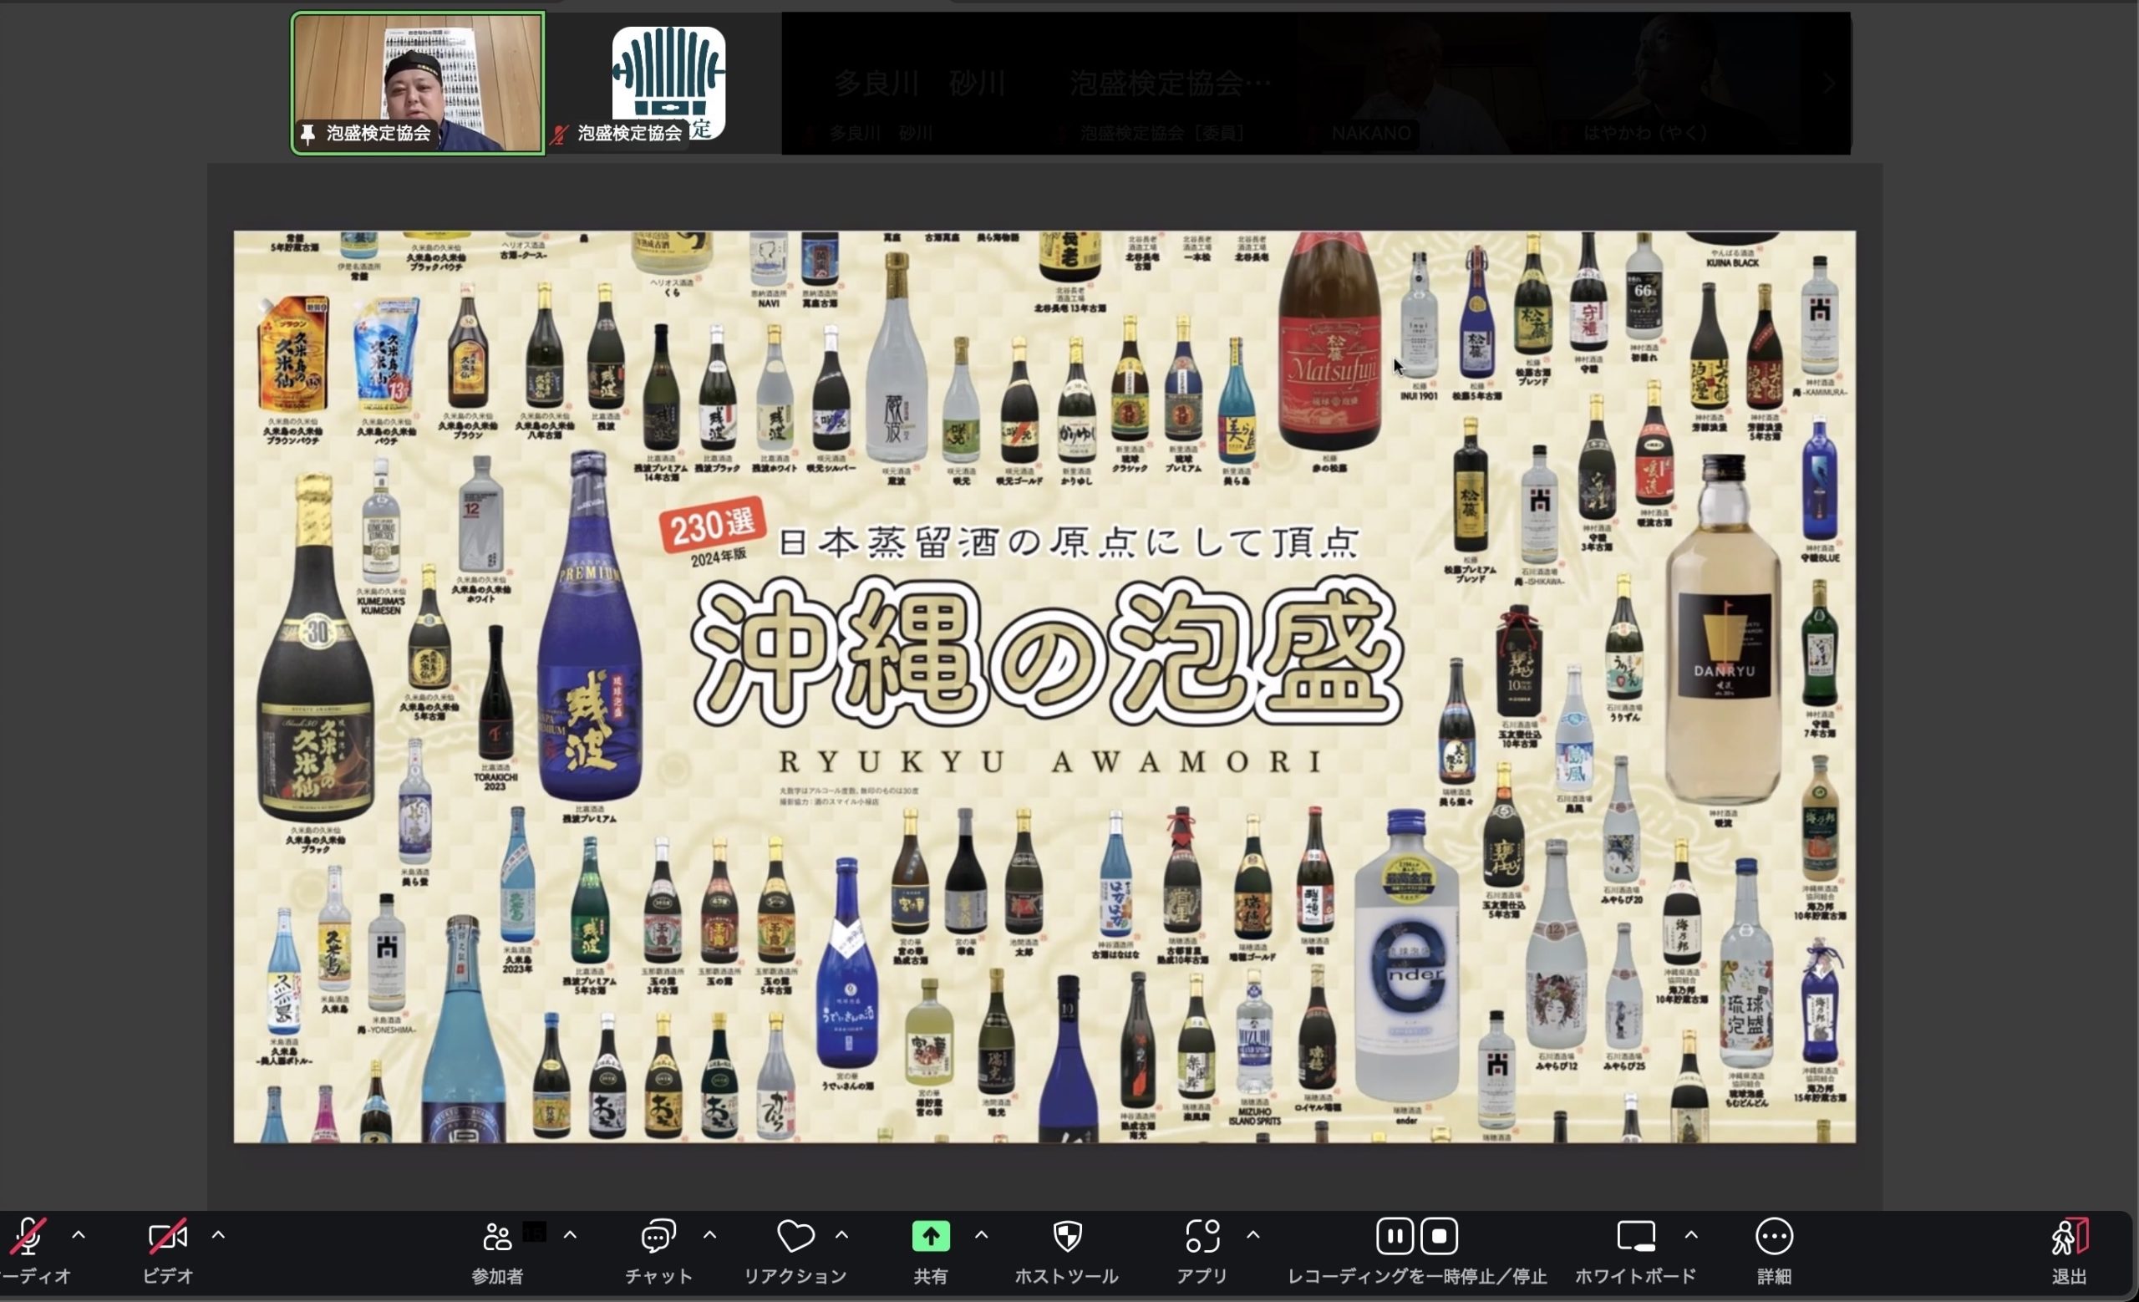Click muted mic icon on logo tile

(x=560, y=135)
